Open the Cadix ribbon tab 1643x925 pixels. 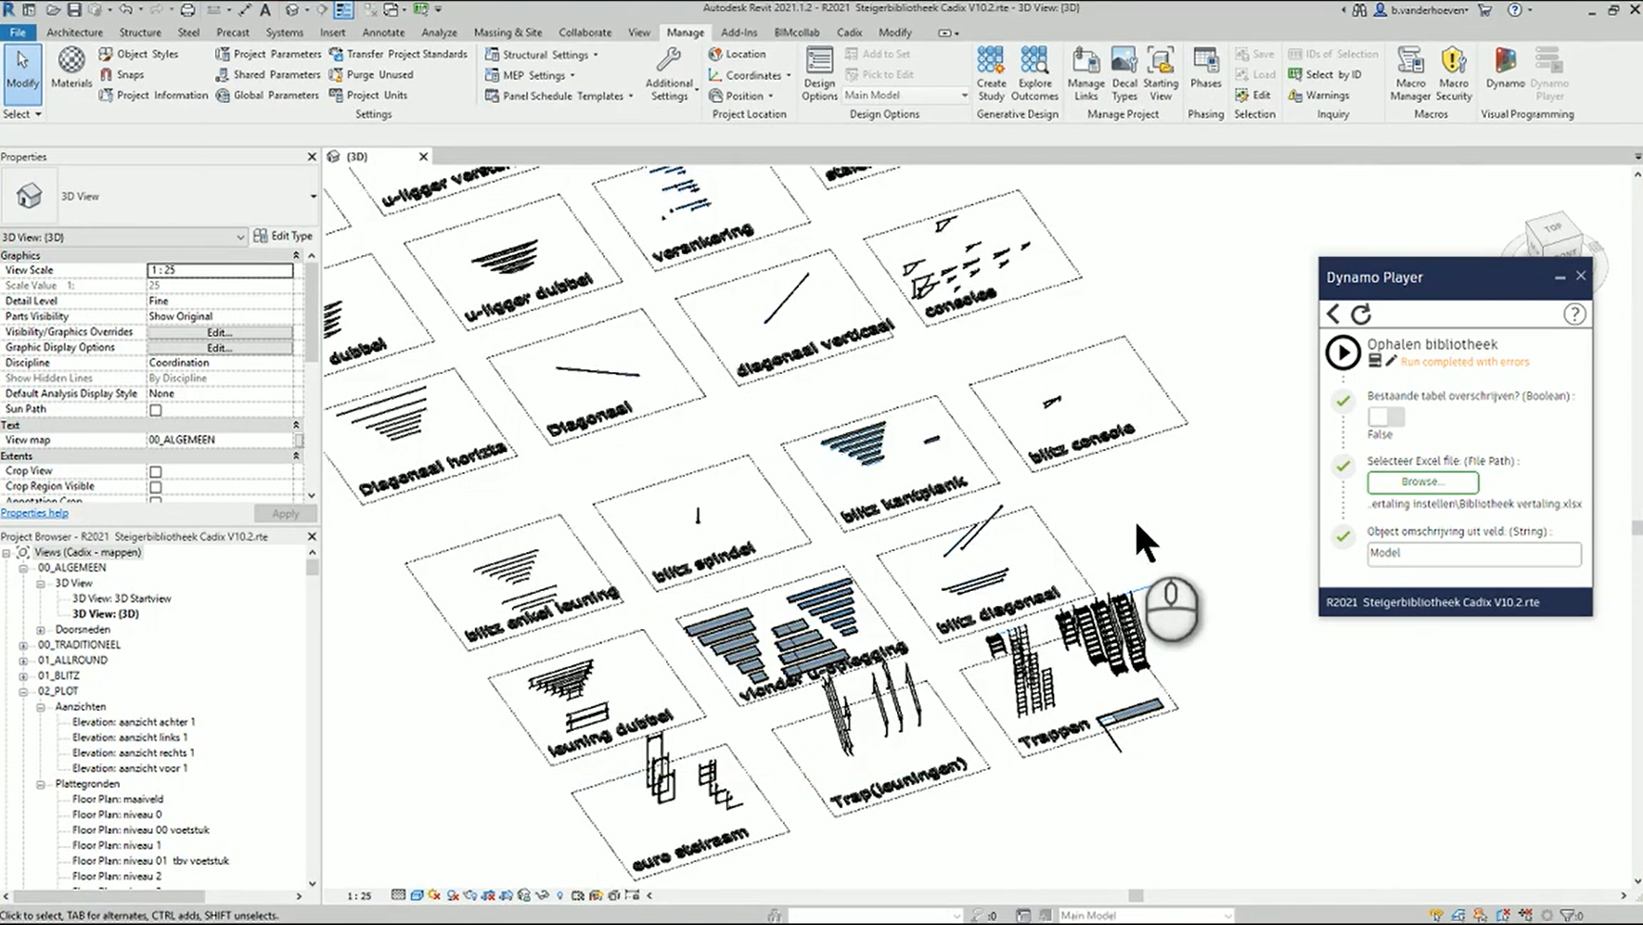point(850,31)
